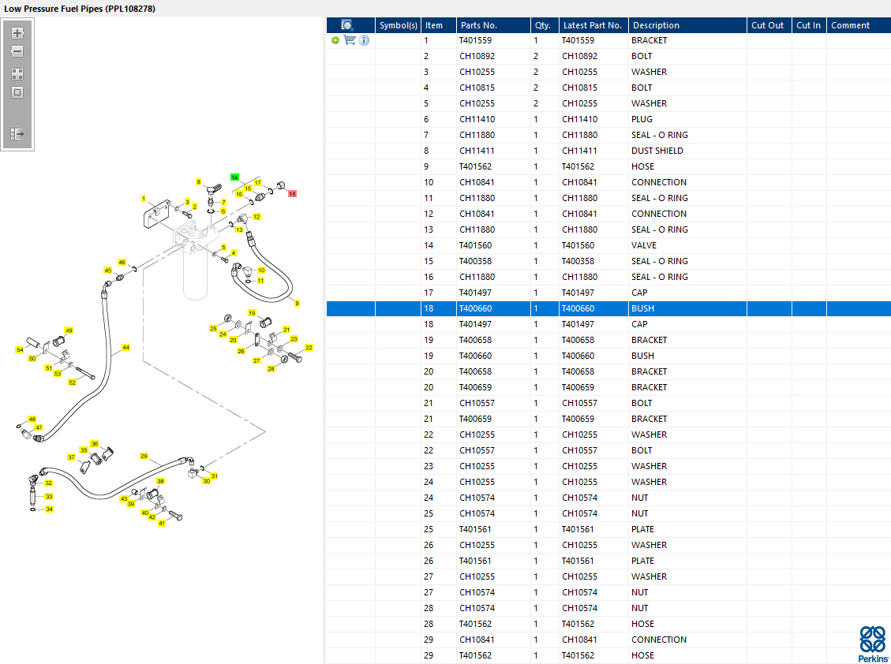Select the PLUG description in item 6 row
Screen dimensions: 891x664
[642, 119]
